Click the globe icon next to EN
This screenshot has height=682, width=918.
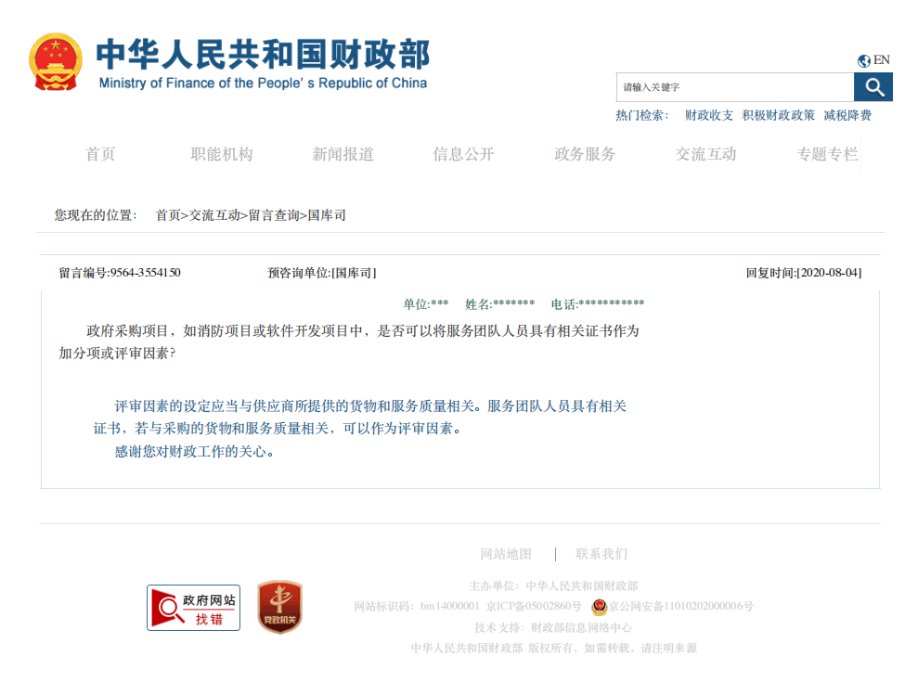862,59
